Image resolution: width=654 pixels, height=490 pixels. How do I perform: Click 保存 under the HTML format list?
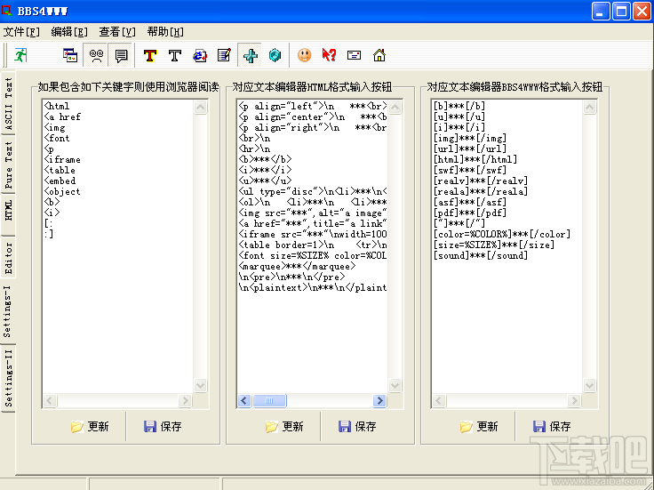pos(357,427)
